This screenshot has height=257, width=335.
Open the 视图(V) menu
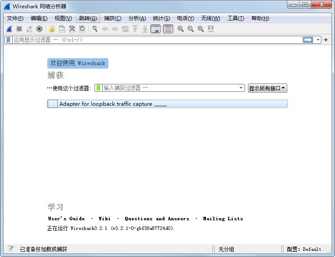pos(63,18)
